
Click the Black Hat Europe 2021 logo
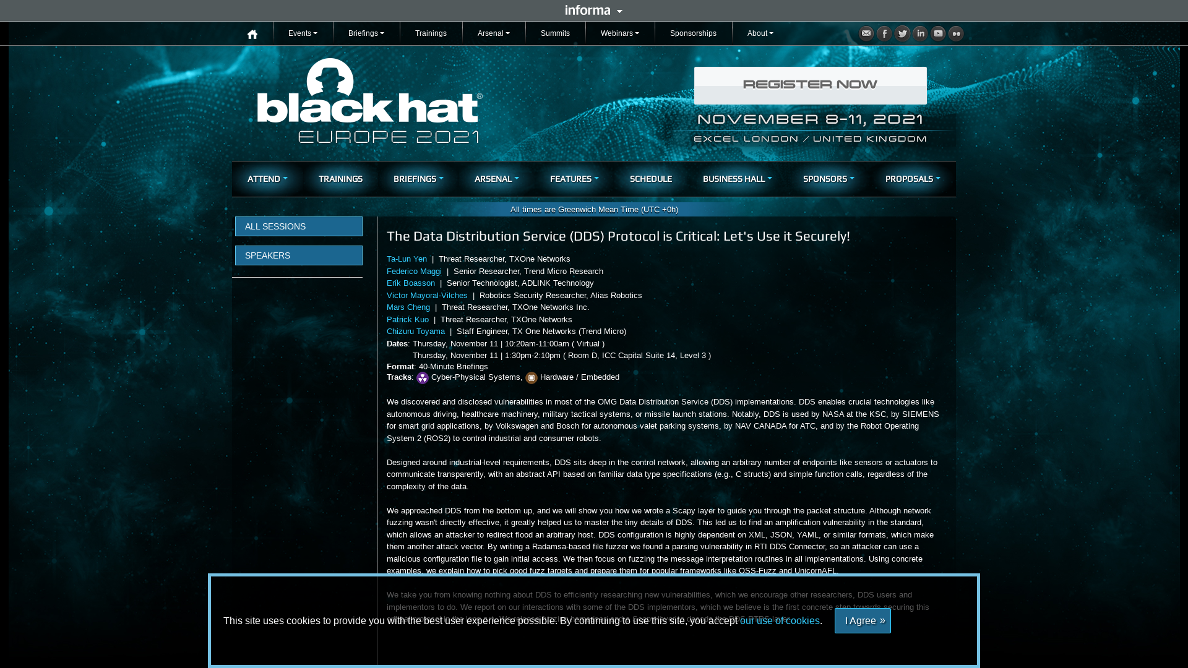click(369, 101)
